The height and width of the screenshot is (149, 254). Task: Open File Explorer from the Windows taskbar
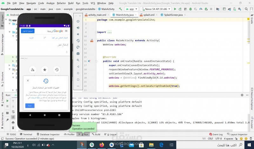[151, 145]
